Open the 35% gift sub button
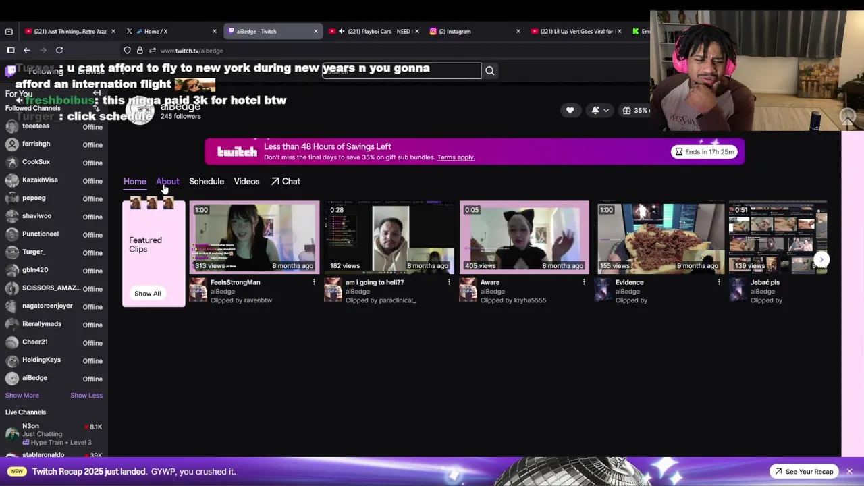 (x=634, y=110)
